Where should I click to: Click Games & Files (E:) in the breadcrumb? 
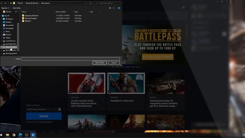click(x=32, y=3)
